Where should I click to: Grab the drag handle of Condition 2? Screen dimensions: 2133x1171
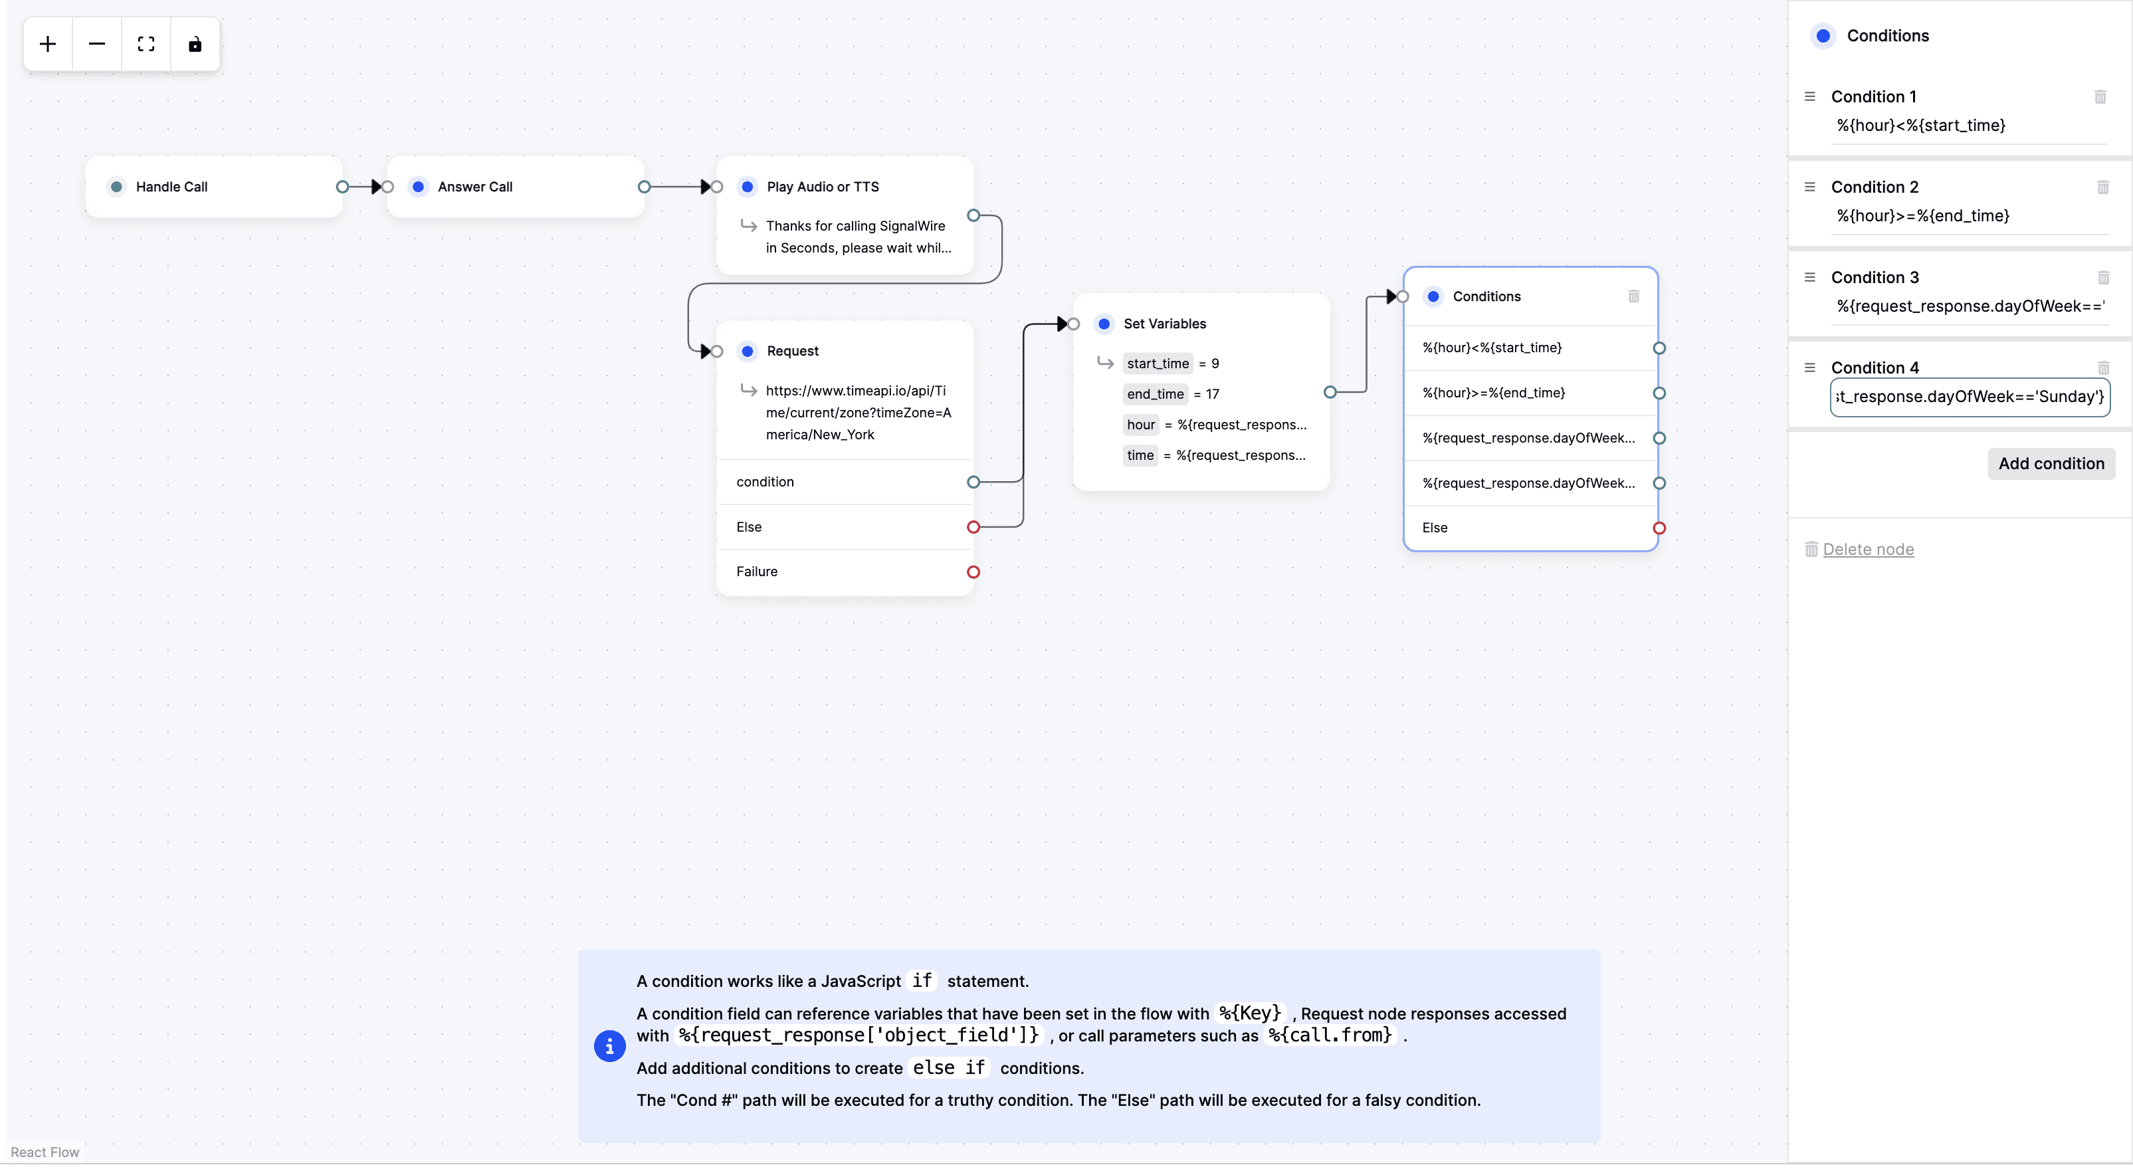pyautogui.click(x=1810, y=187)
